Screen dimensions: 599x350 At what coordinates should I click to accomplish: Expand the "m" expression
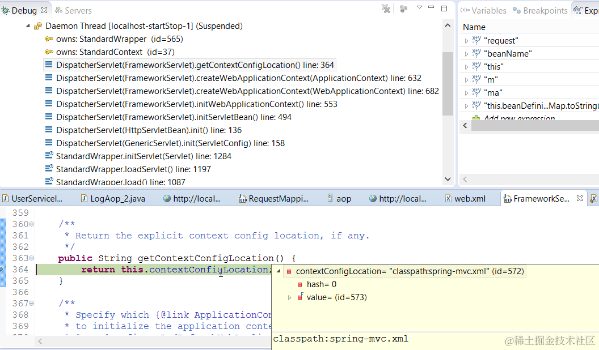466,80
